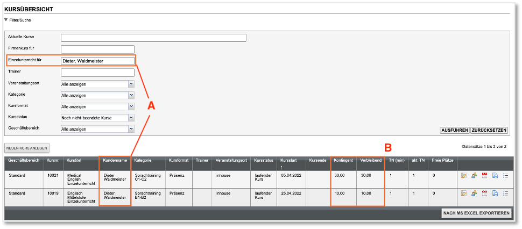This screenshot has width=522, height=229.
Task: Open list icon for course 10019
Action: tap(505, 194)
